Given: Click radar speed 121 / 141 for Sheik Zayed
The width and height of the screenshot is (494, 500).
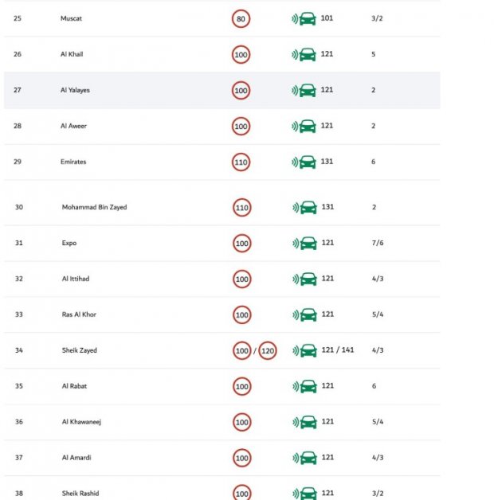Looking at the screenshot, I should [x=338, y=350].
